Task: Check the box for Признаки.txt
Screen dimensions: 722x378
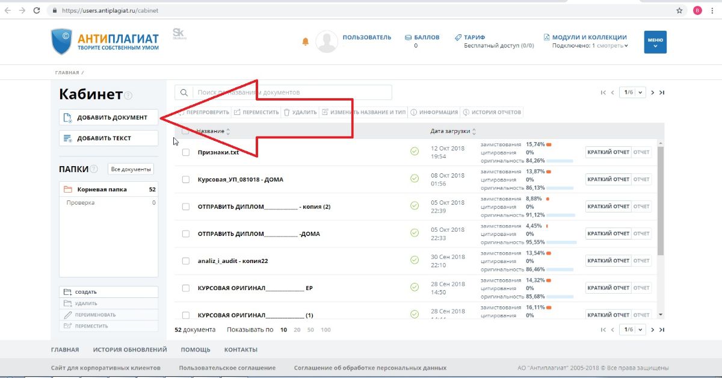Action: [x=186, y=152]
